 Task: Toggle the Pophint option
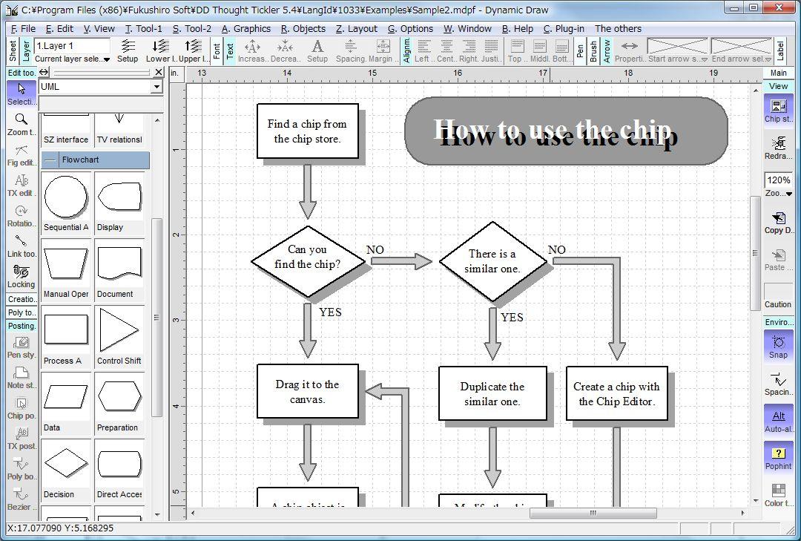778,458
